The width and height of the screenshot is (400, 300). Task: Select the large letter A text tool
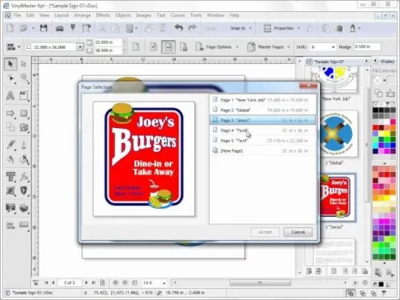tap(10, 95)
